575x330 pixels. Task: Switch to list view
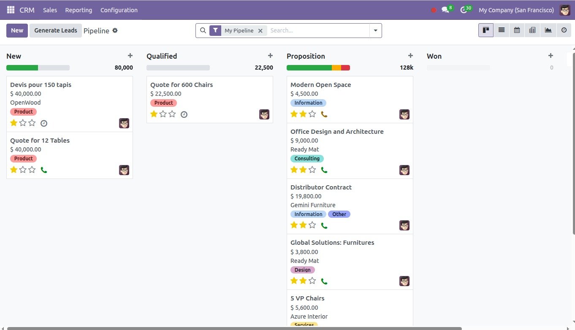coord(501,30)
